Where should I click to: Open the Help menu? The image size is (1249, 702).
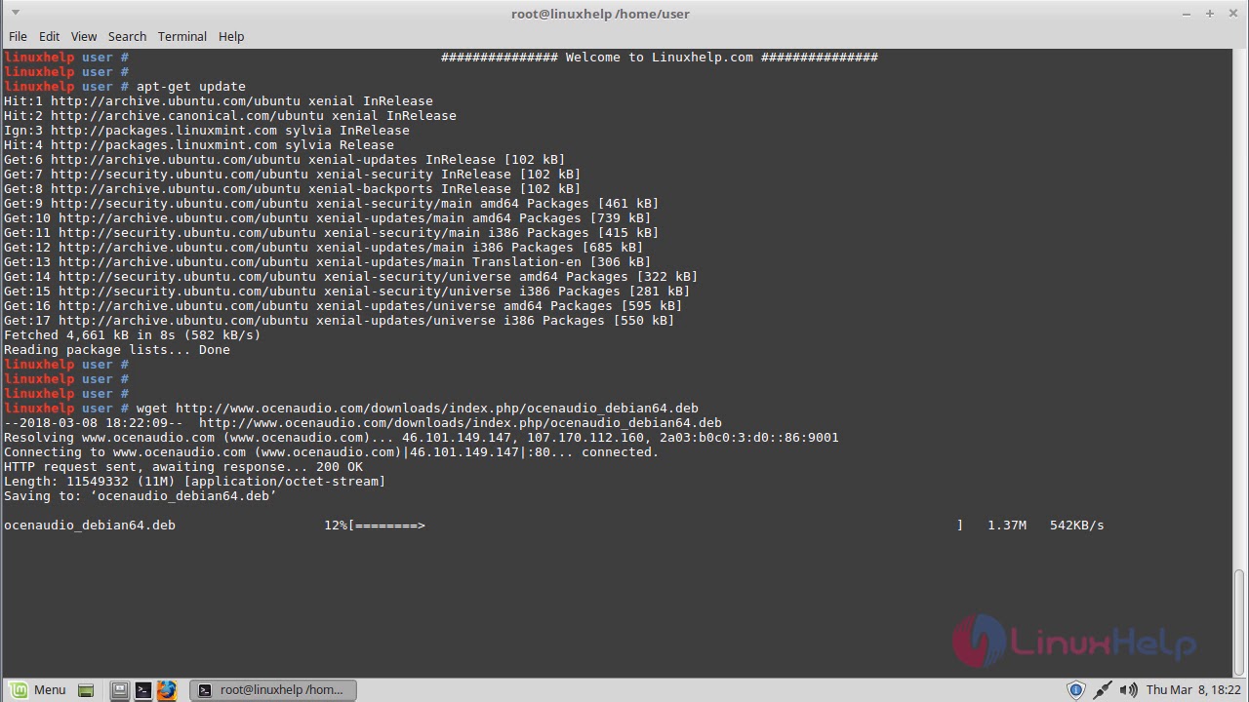231,36
